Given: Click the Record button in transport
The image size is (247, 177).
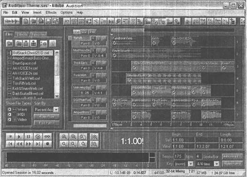Looking at the screenshot, I should (x=47, y=144).
